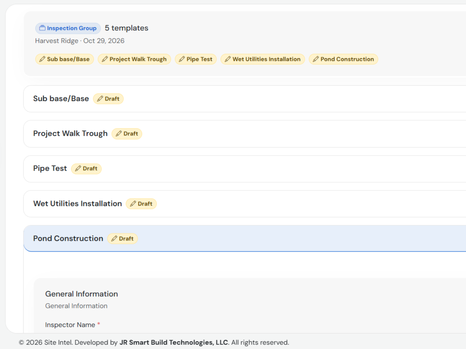This screenshot has width=466, height=349.
Task: Click pencil icon in Project Walk Trough chip
Action: click(x=105, y=59)
